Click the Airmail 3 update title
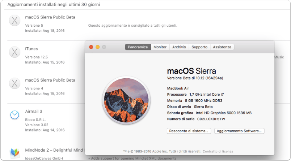The height and width of the screenshot is (161, 291). [34, 112]
